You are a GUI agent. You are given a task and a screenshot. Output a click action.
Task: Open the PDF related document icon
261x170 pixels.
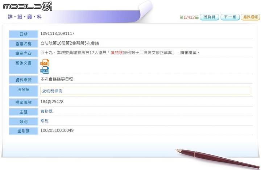[45, 63]
